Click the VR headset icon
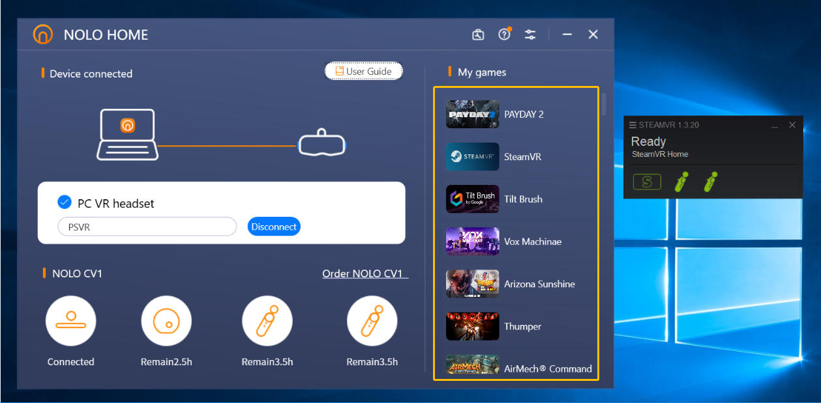 [x=323, y=143]
